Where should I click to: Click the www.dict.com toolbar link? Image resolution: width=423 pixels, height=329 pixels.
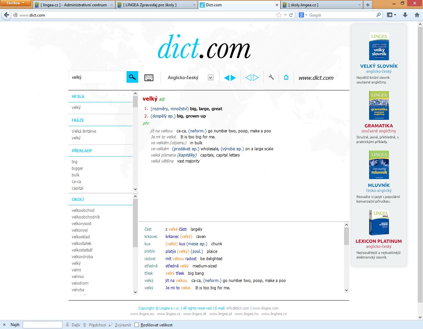(316, 78)
